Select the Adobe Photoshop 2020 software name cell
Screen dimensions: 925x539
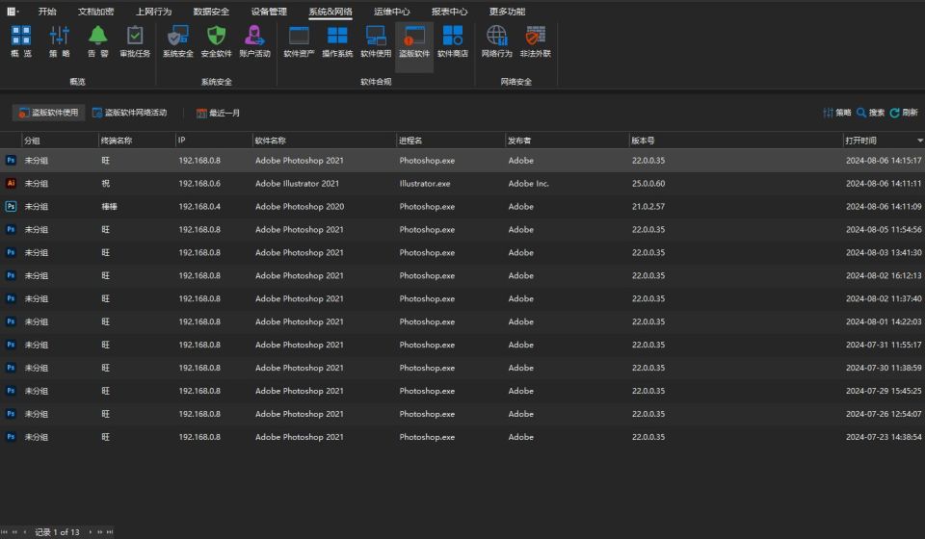pyautogui.click(x=300, y=206)
